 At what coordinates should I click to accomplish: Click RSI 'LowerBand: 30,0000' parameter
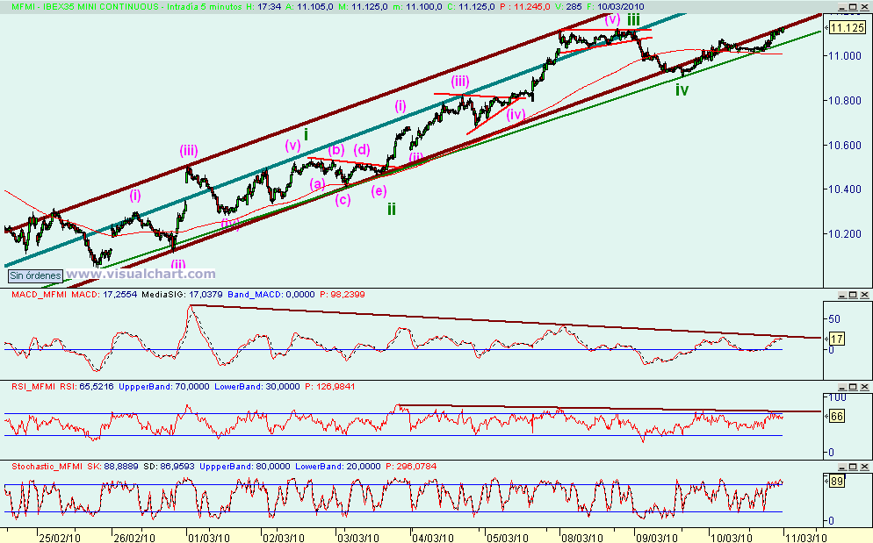(256, 387)
